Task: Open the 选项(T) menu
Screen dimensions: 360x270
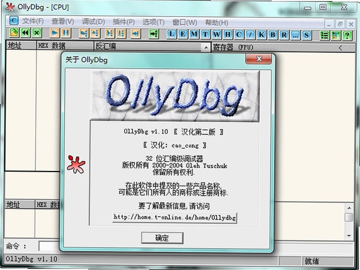Action: click(x=154, y=22)
